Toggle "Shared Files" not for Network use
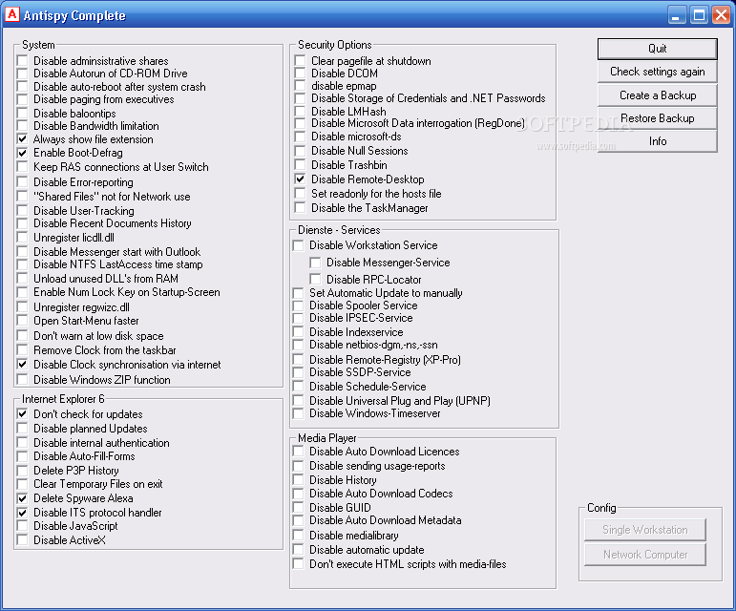 (x=22, y=196)
